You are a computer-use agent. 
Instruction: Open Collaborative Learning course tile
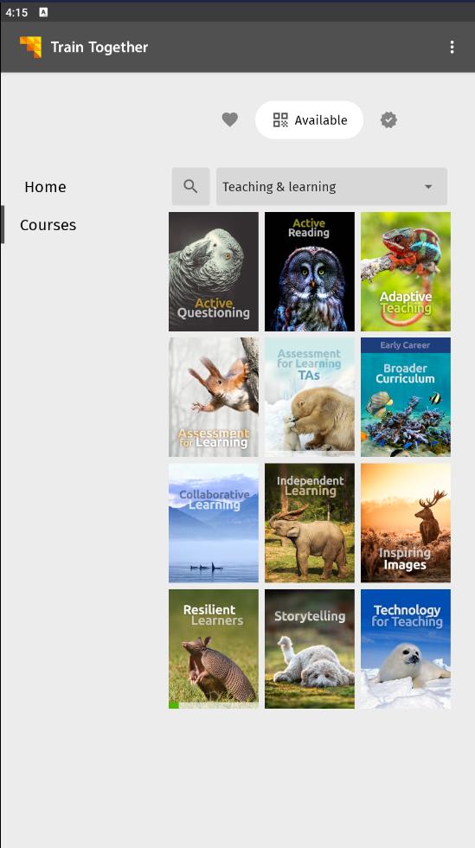(x=214, y=523)
